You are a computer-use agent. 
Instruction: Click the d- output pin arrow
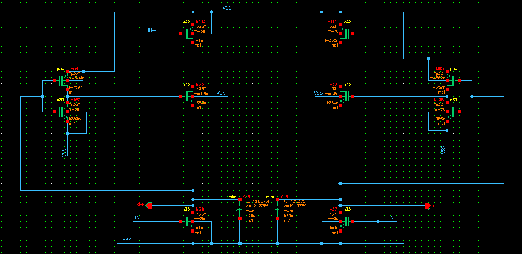click(x=428, y=206)
